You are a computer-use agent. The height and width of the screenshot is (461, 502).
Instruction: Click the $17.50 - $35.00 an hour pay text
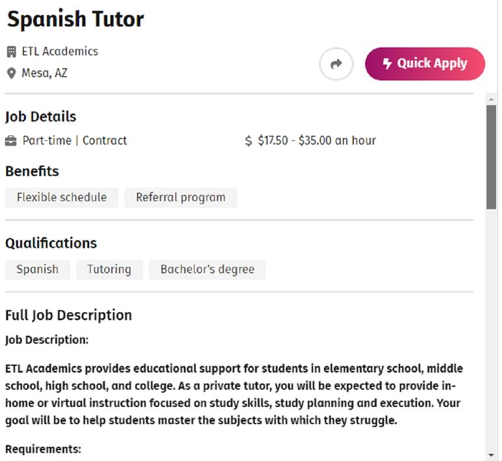point(317,140)
